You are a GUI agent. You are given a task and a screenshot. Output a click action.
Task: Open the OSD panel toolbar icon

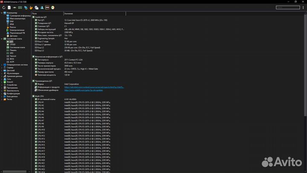point(47,7)
